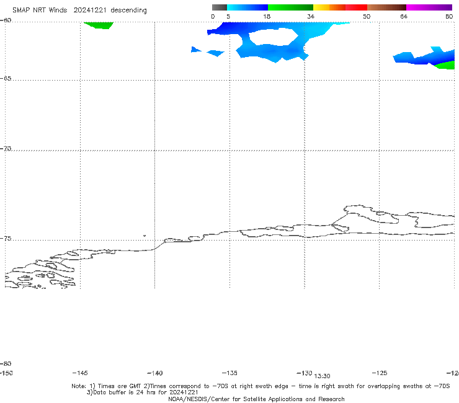Click the blue segment of the color bar

[247, 7]
